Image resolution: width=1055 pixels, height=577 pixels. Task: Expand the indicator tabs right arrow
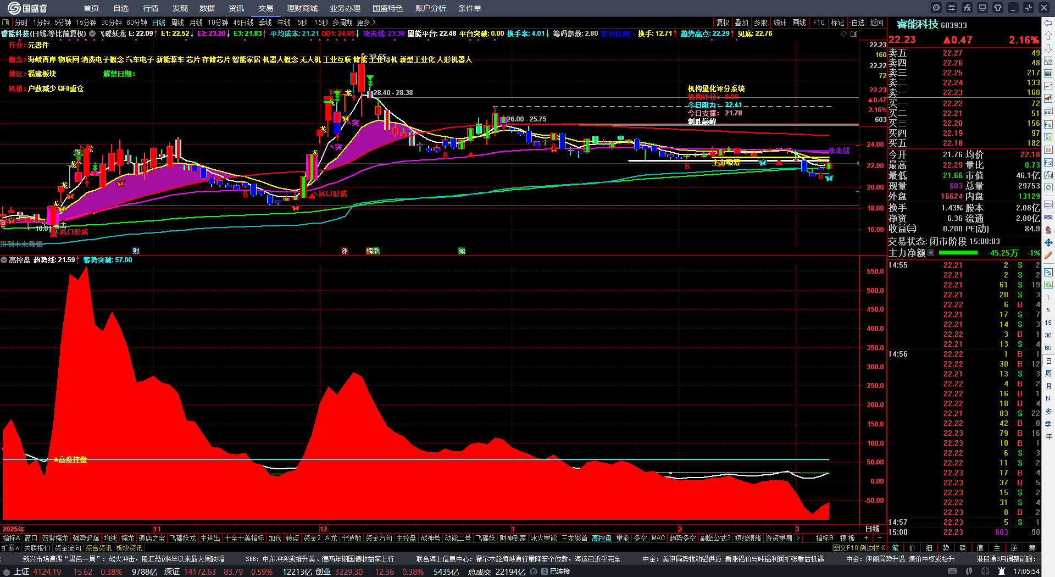pyautogui.click(x=798, y=538)
